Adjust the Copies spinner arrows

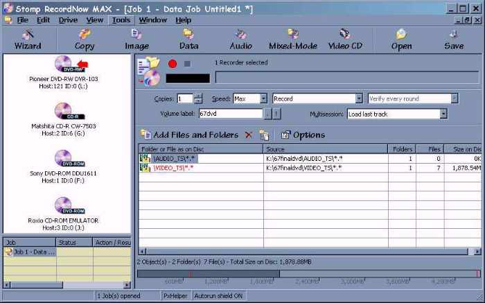tap(198, 98)
